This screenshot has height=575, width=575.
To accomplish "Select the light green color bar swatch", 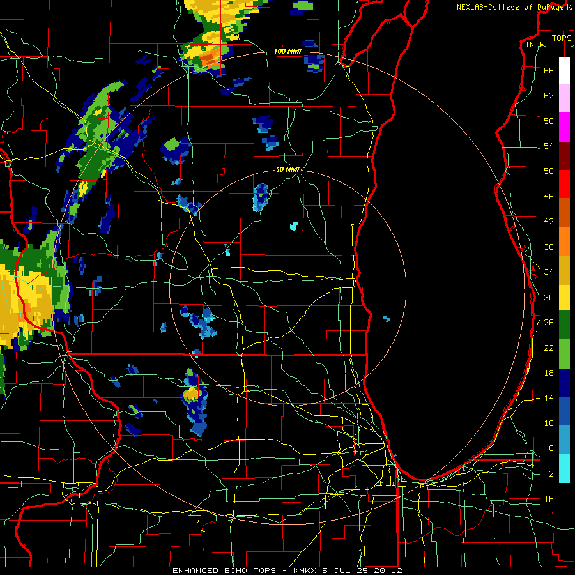I will pos(564,354).
